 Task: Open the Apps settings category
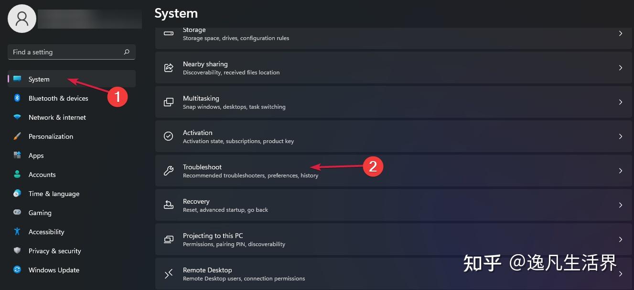tap(36, 155)
